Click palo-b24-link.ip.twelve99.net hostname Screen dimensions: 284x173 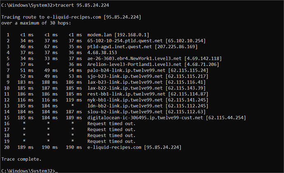pyautogui.click(x=126, y=70)
